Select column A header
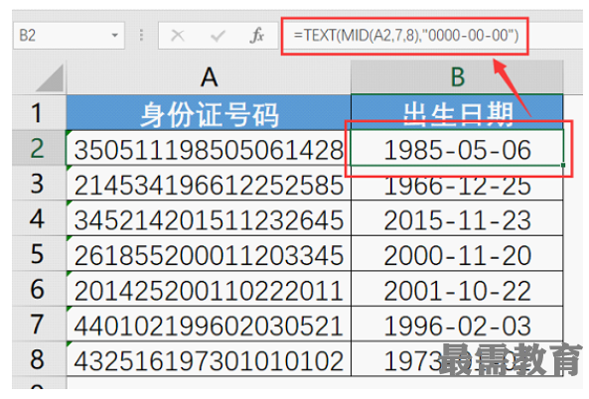Screen dimensions: 589x399 point(209,77)
